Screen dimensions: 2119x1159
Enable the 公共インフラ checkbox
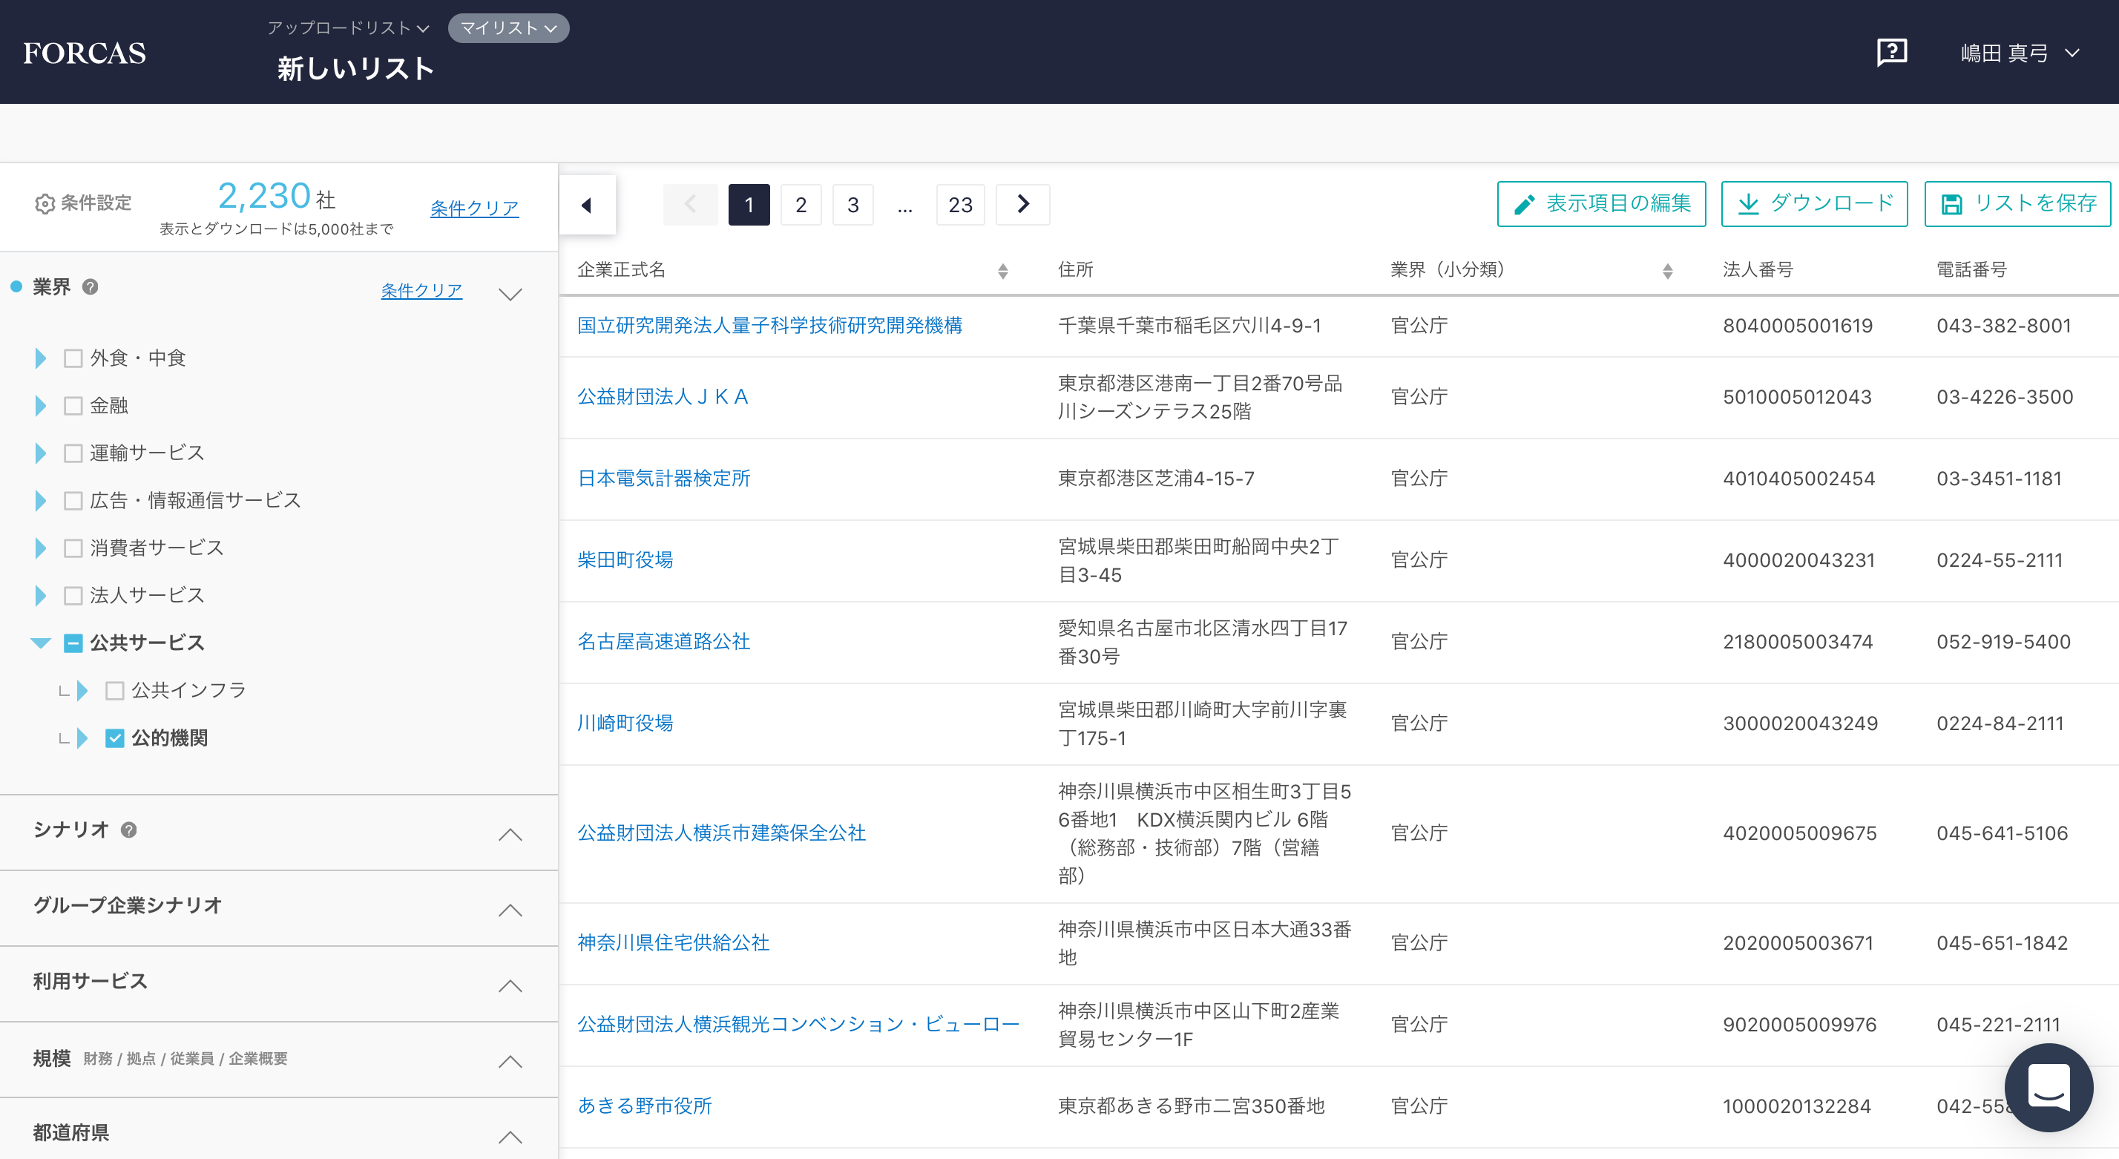(x=114, y=690)
